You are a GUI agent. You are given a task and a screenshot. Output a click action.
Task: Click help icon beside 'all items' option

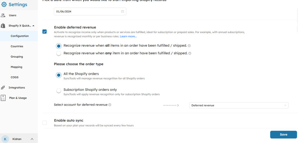tap(189, 46)
